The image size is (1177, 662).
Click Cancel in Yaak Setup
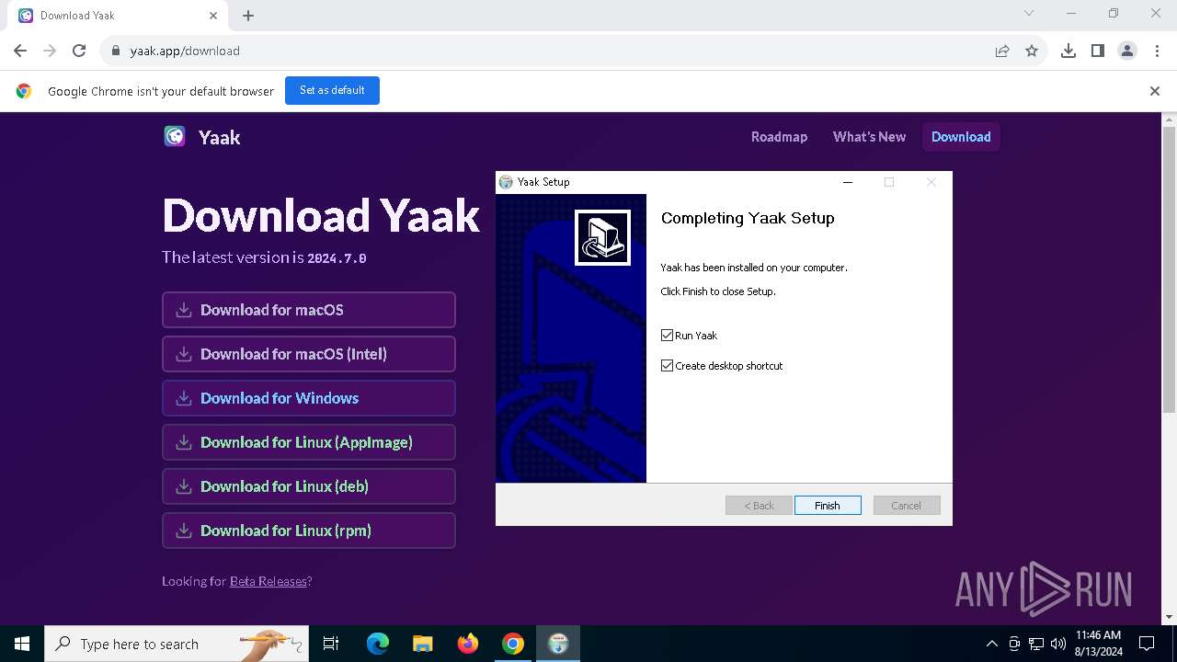coord(906,506)
